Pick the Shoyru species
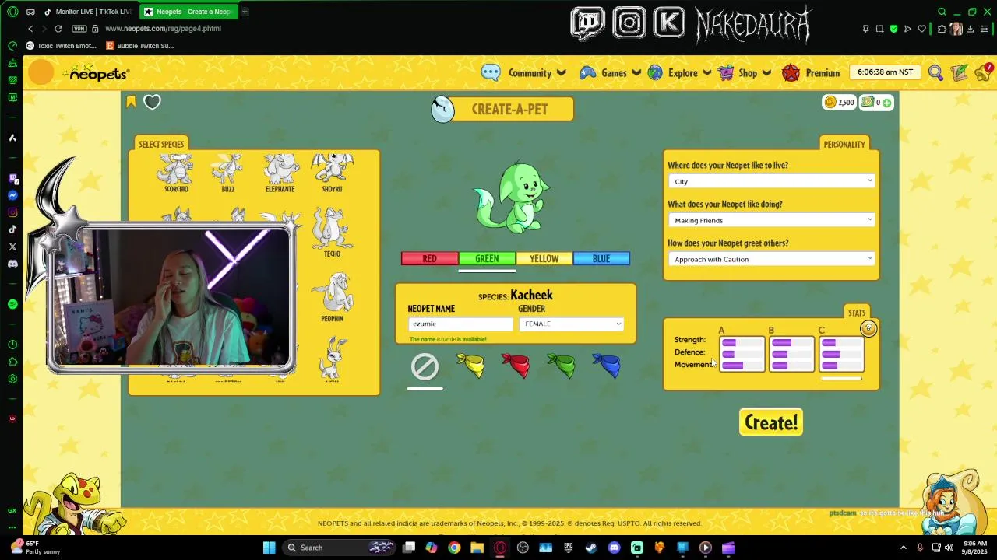 point(332,173)
